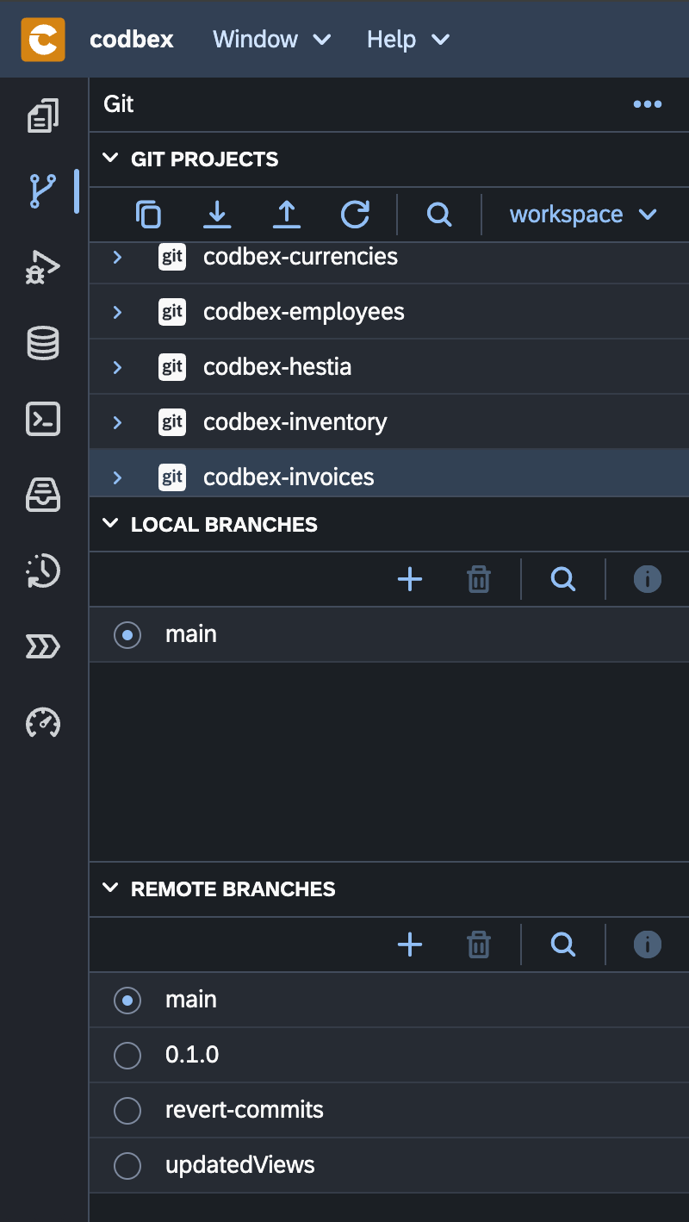The width and height of the screenshot is (689, 1222).
Task: Show local branches info icon
Action: point(648,579)
